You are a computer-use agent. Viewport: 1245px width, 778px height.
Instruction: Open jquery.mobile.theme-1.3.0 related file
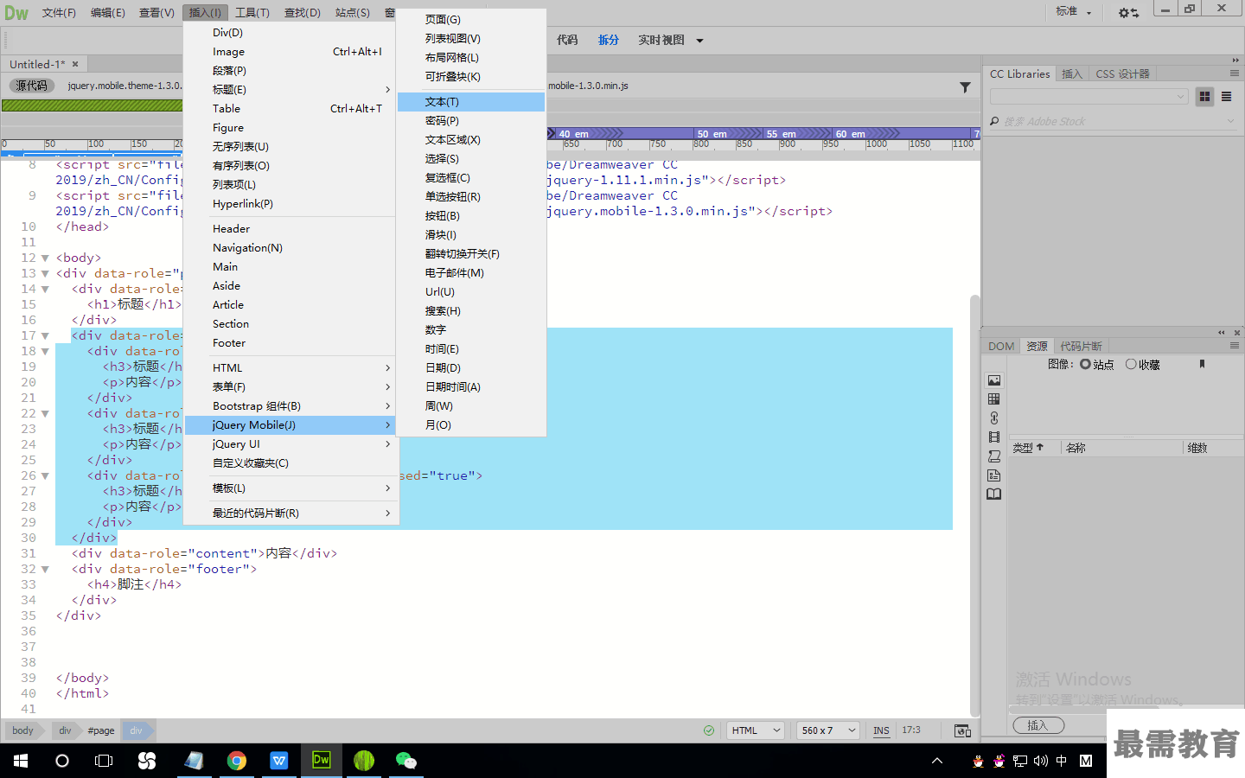[x=124, y=86]
